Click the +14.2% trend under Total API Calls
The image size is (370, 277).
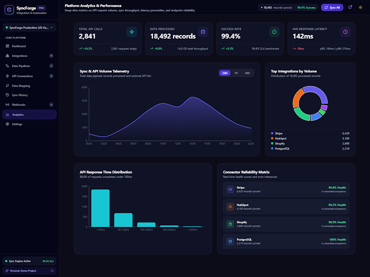(86, 49)
